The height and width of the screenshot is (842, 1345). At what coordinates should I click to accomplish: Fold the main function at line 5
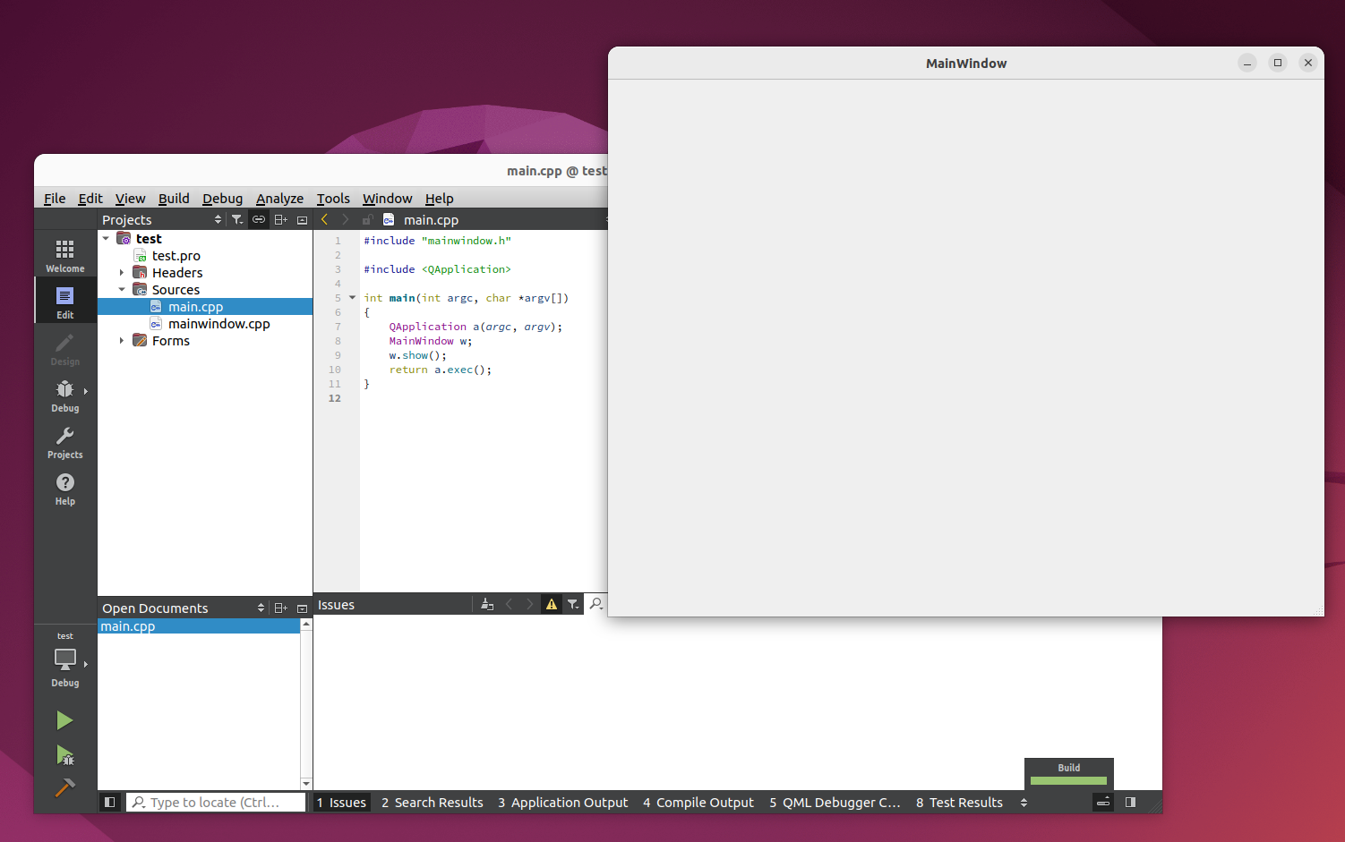click(352, 297)
